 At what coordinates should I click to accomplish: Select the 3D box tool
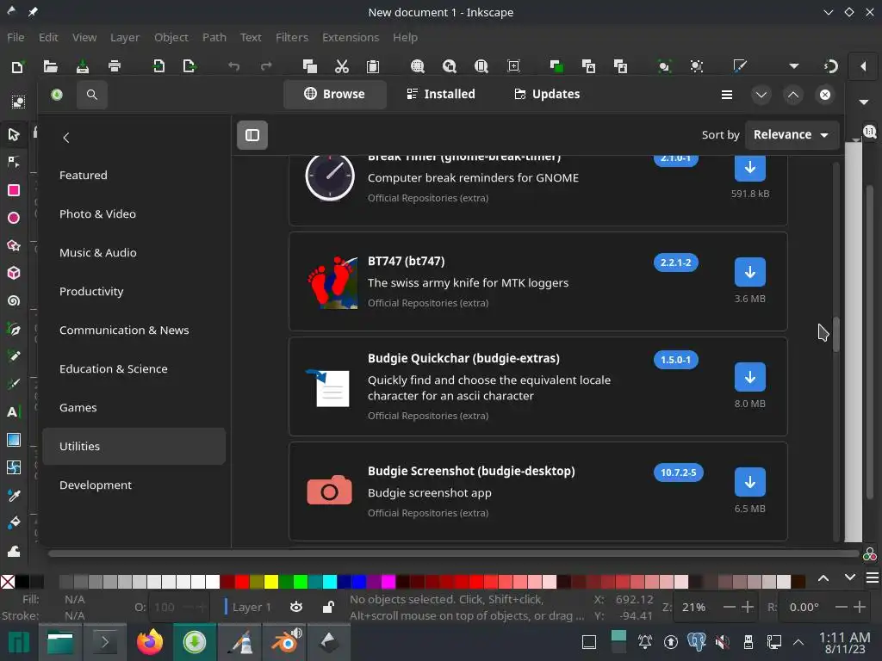click(14, 273)
